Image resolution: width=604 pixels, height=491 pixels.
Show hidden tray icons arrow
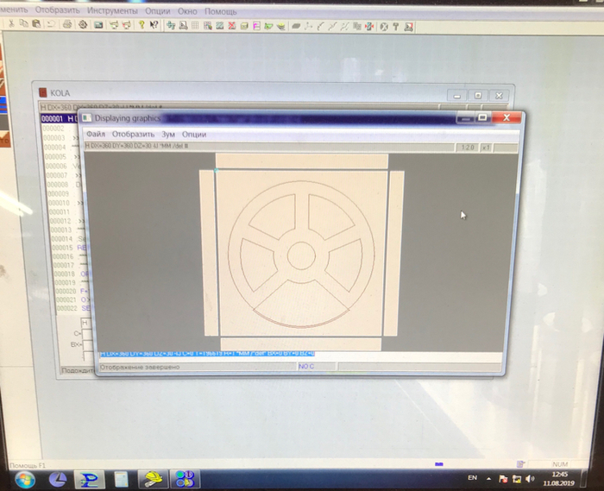tap(489, 479)
